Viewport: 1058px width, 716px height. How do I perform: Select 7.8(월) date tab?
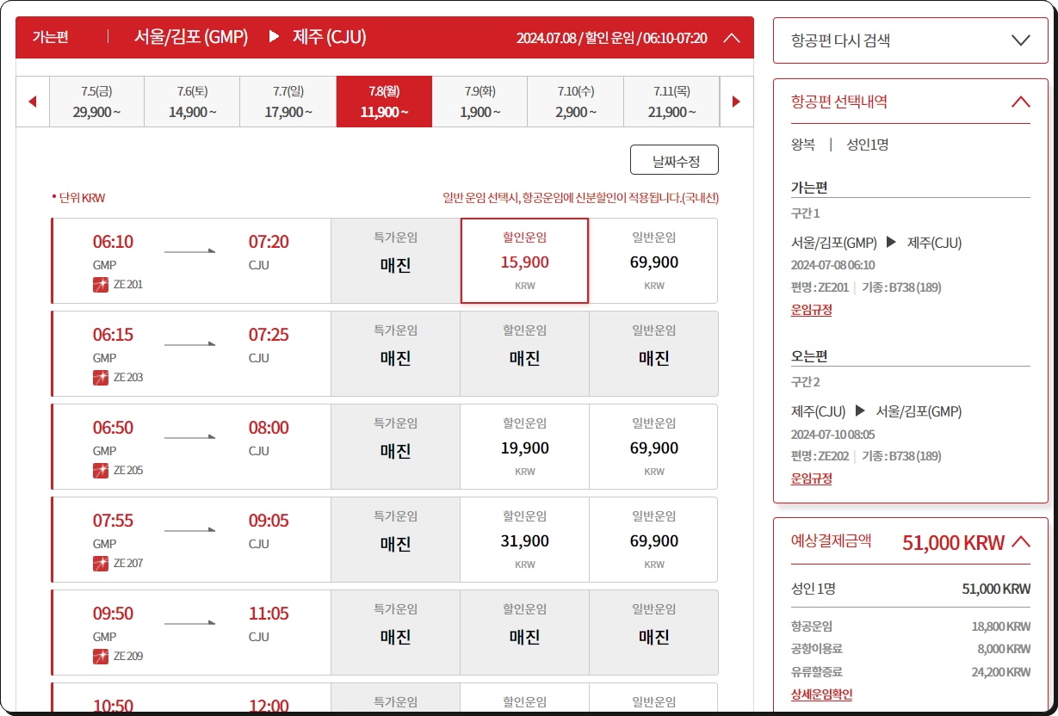[x=384, y=102]
